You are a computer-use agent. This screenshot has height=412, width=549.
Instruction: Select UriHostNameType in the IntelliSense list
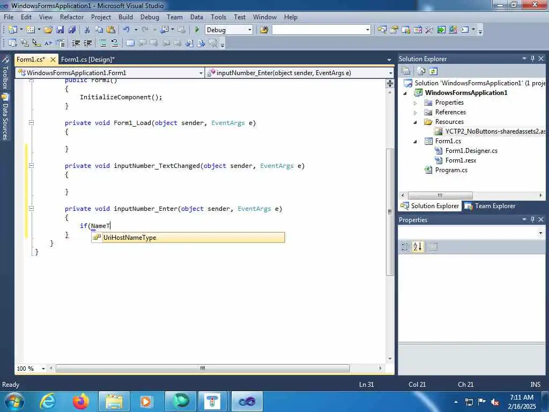(x=188, y=238)
